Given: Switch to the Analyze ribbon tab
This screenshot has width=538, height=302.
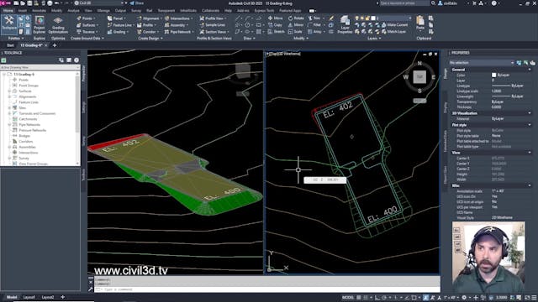Looking at the screenshot, I should (73, 11).
